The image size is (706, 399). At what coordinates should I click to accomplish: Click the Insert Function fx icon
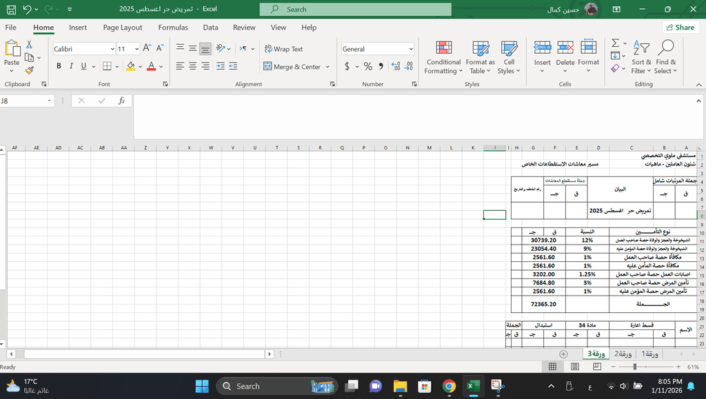(121, 101)
